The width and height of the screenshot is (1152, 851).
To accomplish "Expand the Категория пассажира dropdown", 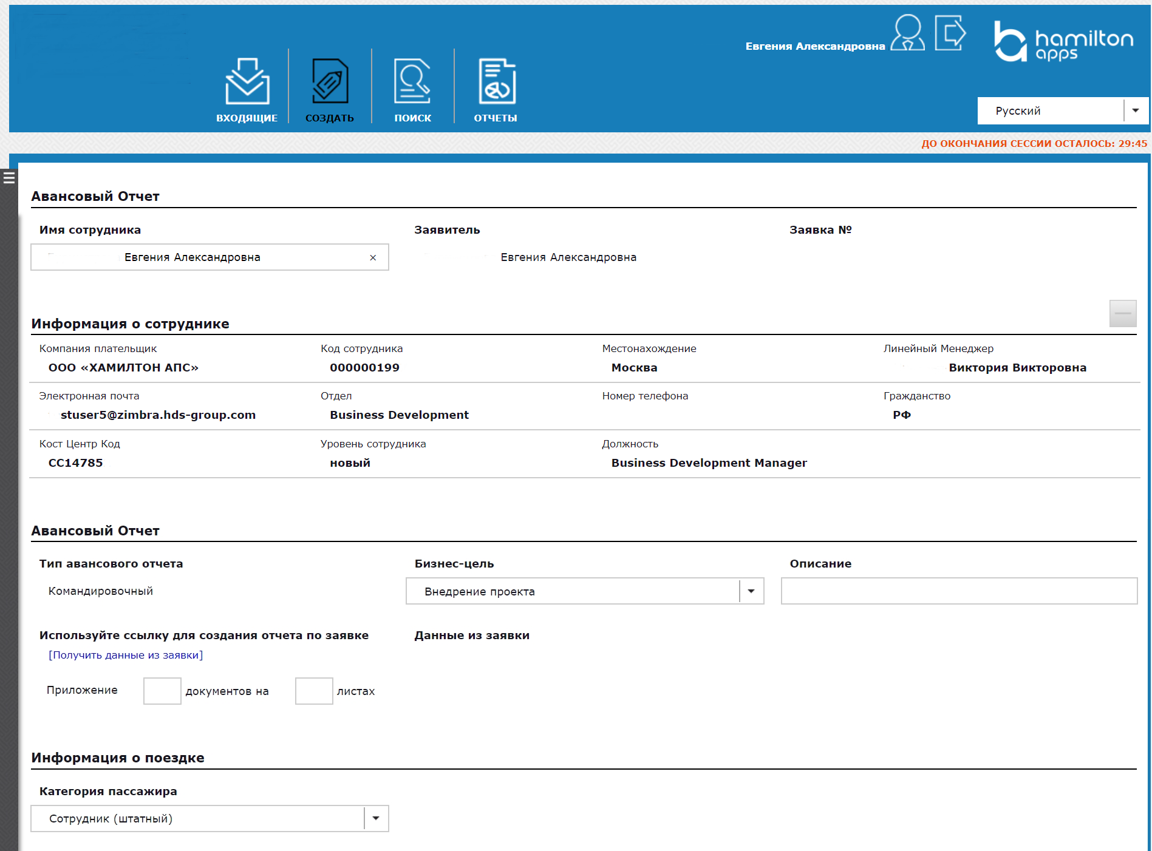I will (x=376, y=819).
